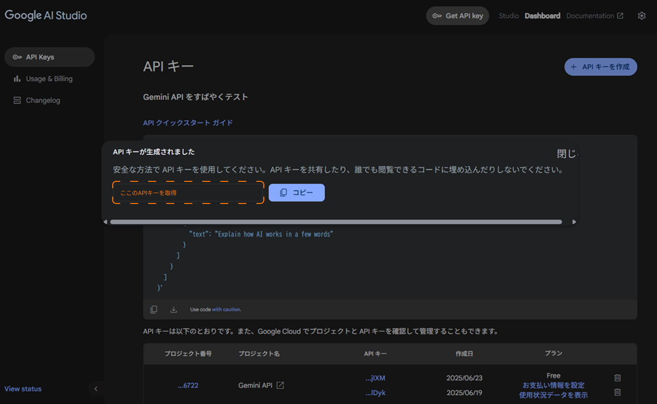The height and width of the screenshot is (404, 657).
Task: Click the dialog's horizontal scrollbar
Action: (336, 222)
